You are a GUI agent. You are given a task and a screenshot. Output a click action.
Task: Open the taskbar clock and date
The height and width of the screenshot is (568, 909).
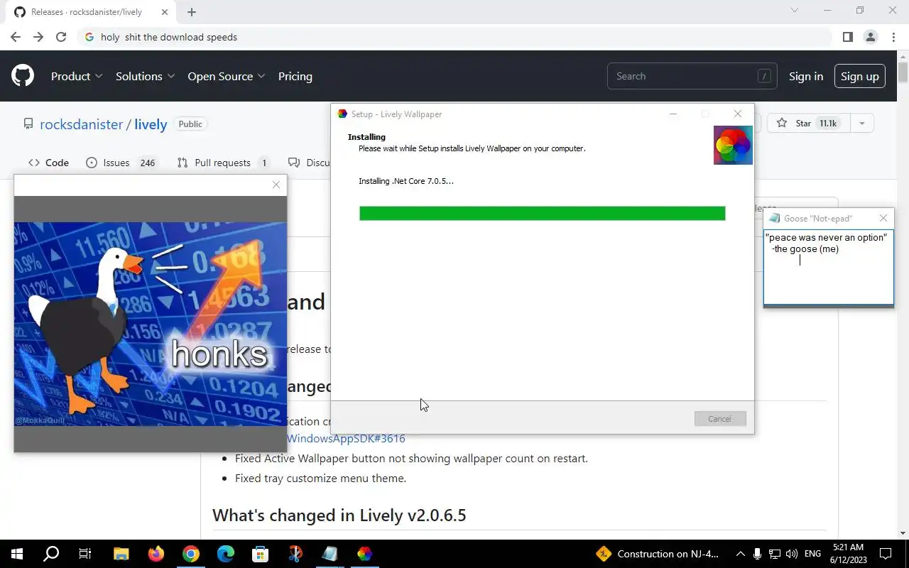[x=848, y=554]
